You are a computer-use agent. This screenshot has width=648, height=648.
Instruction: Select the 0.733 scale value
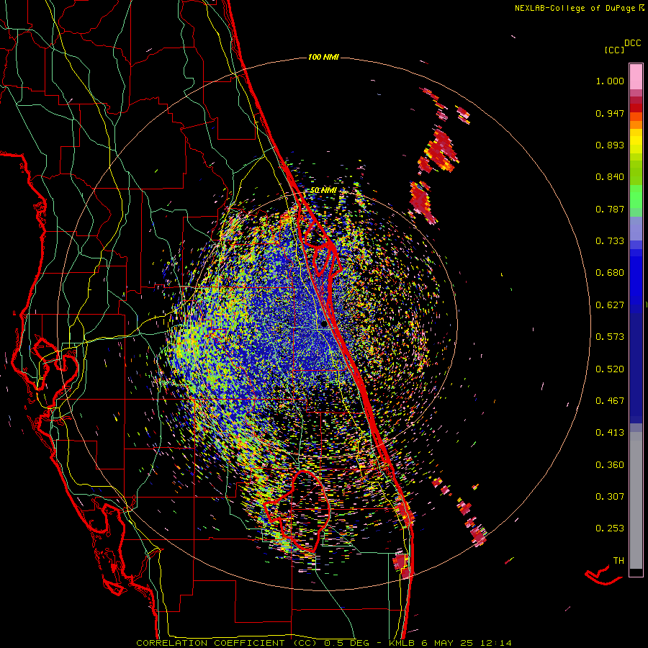(x=610, y=241)
